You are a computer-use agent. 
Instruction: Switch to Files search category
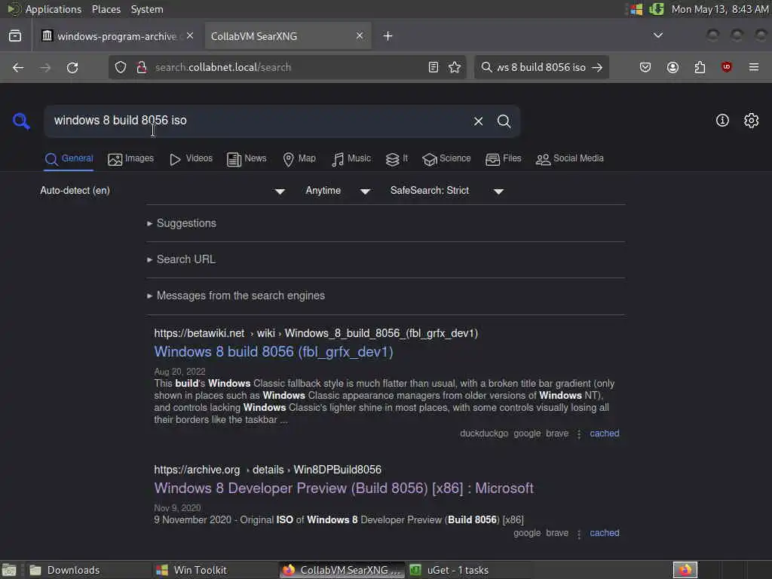[x=503, y=158]
